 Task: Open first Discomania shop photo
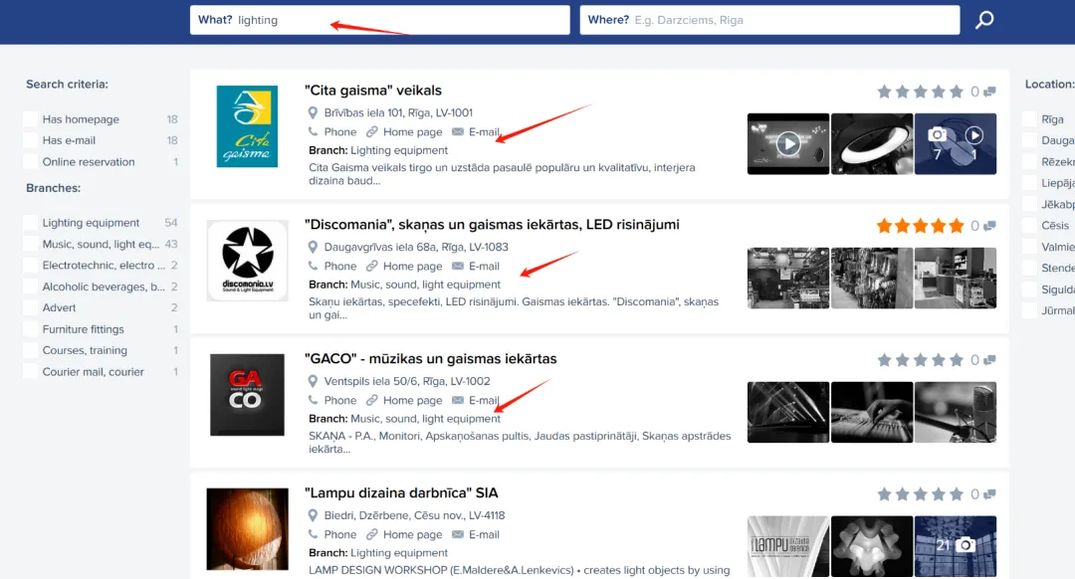(787, 279)
